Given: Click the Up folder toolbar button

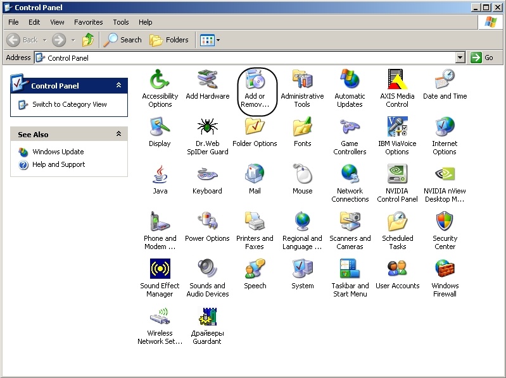Looking at the screenshot, I should tap(88, 40).
